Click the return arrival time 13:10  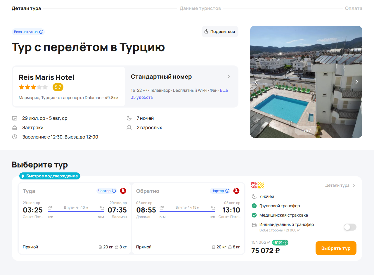click(x=231, y=210)
